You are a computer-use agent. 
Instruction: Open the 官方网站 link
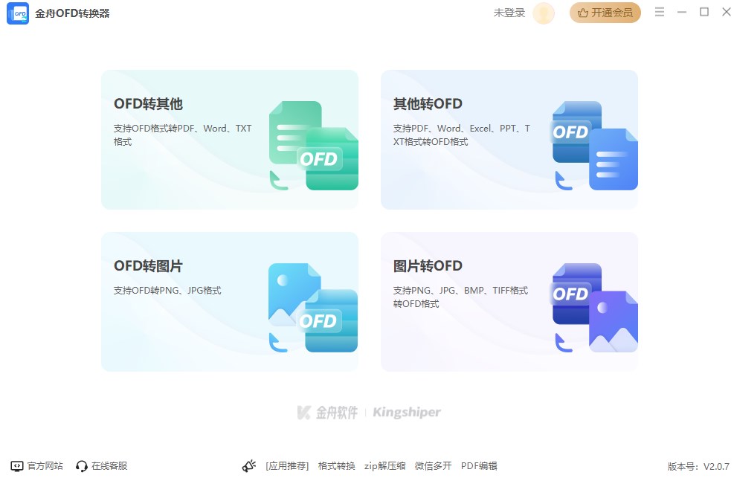pyautogui.click(x=37, y=466)
